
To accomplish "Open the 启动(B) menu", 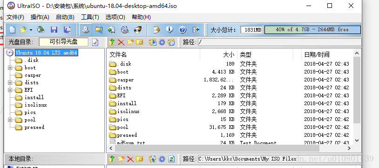I will coord(65,17).
